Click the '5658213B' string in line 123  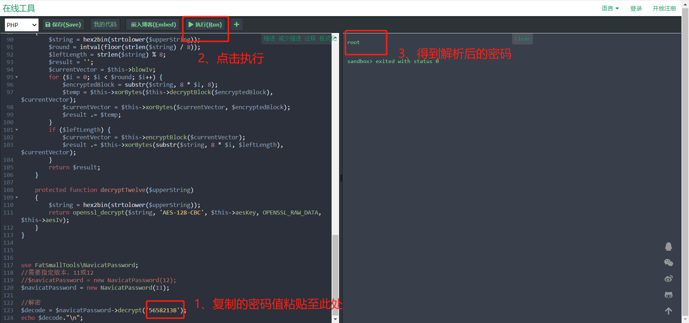[x=164, y=310]
